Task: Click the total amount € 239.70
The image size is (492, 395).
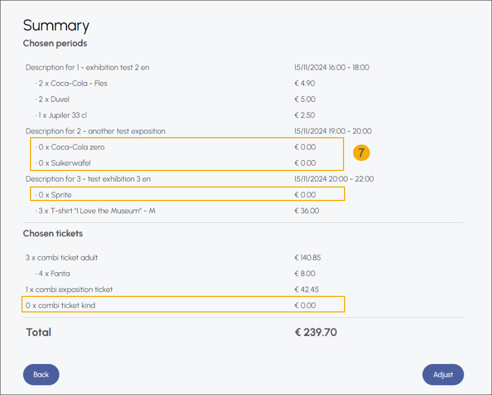Action: click(316, 332)
